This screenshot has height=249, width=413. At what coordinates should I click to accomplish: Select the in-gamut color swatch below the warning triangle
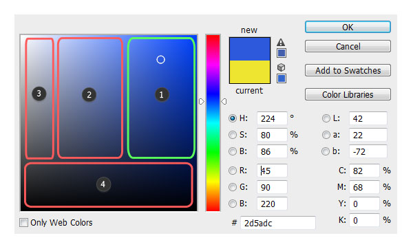click(x=282, y=53)
